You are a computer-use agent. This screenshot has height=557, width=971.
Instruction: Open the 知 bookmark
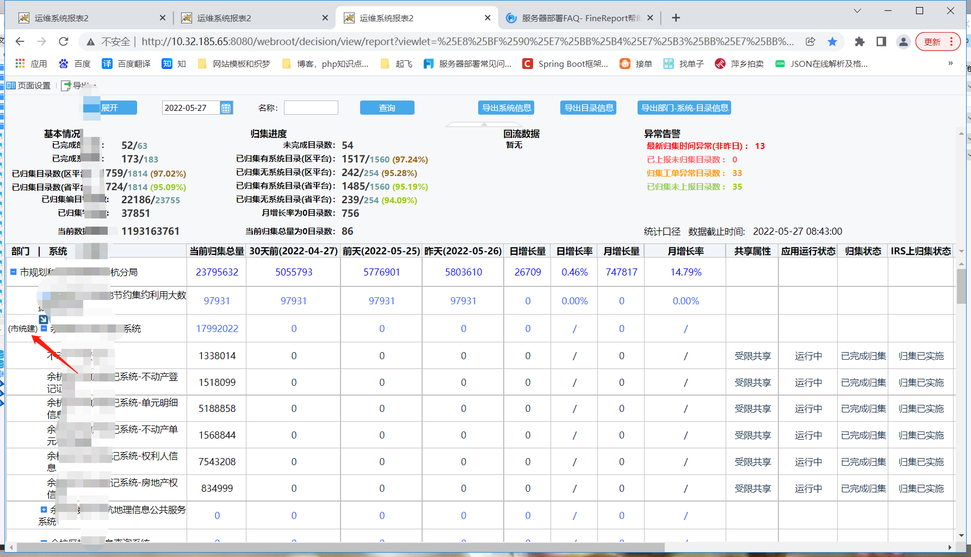[x=174, y=64]
